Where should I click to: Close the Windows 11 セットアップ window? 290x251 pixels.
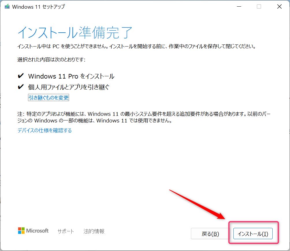[x=279, y=6]
